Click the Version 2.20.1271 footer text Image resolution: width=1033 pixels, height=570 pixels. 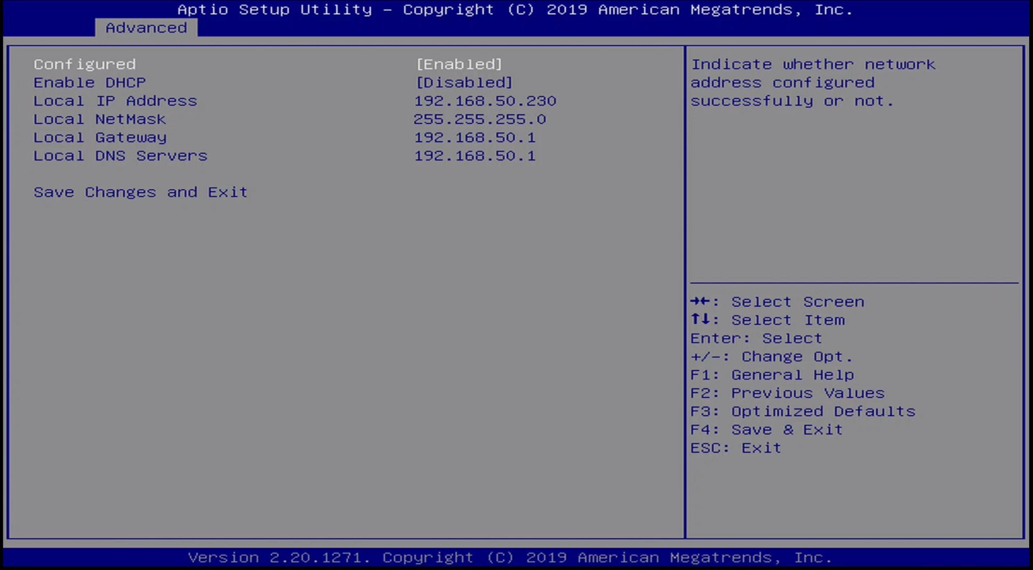510,557
